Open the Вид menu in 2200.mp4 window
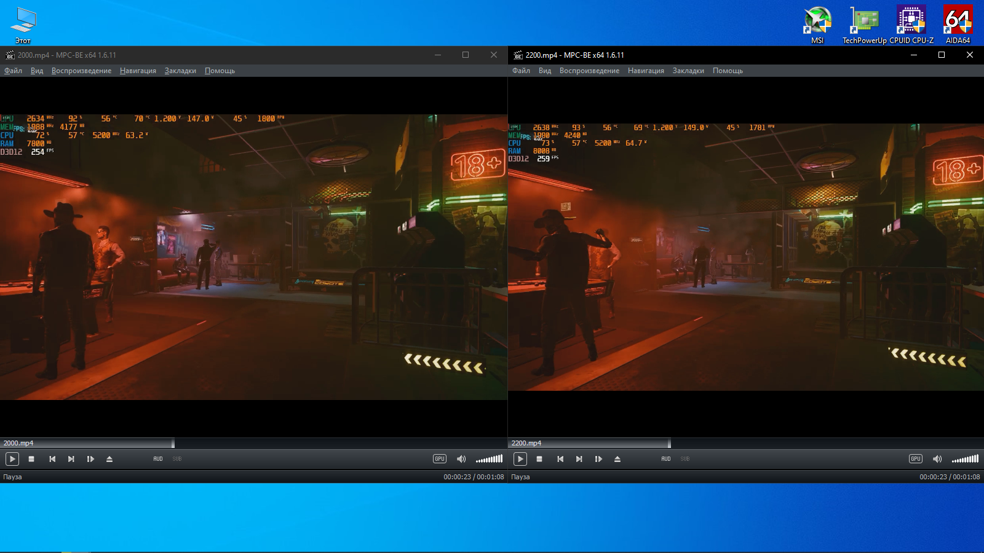 (x=545, y=71)
